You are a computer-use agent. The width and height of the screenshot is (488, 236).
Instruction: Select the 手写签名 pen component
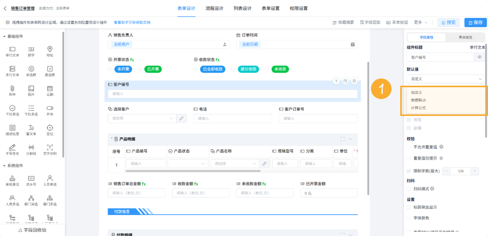coord(12,147)
